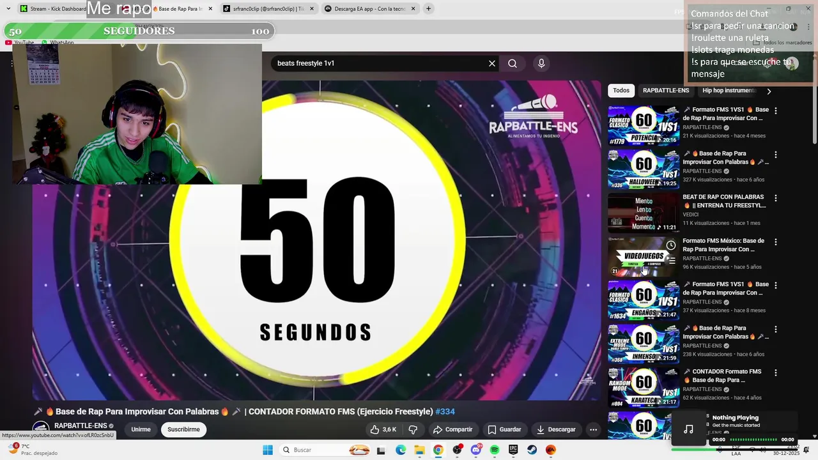Click the Descargar button
The image size is (818, 460).
coord(556,429)
